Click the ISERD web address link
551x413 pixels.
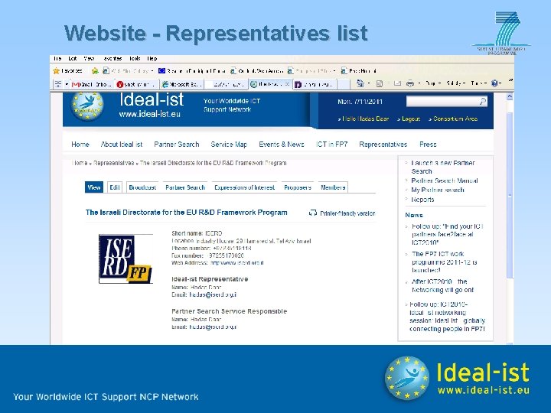[236, 262]
